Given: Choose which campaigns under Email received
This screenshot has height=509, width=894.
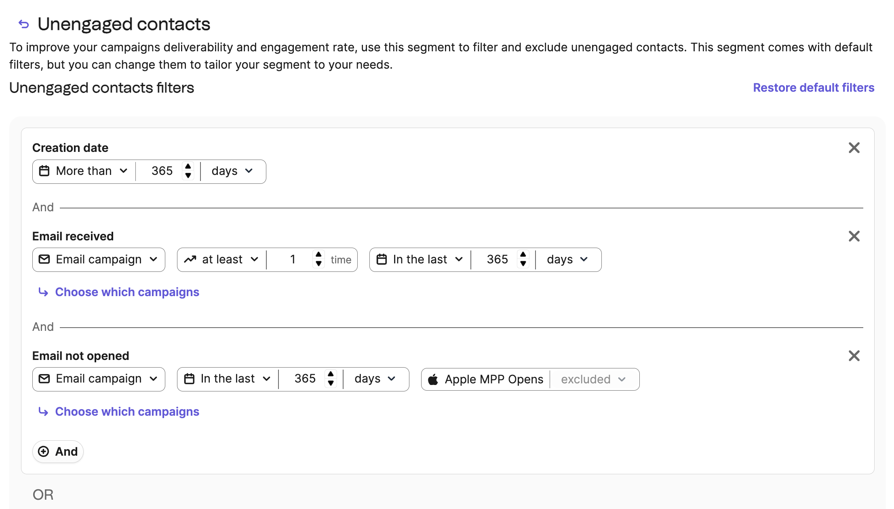Looking at the screenshot, I should [127, 292].
